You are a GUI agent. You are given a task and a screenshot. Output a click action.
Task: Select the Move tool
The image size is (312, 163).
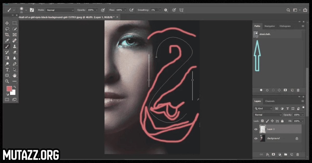point(7,23)
